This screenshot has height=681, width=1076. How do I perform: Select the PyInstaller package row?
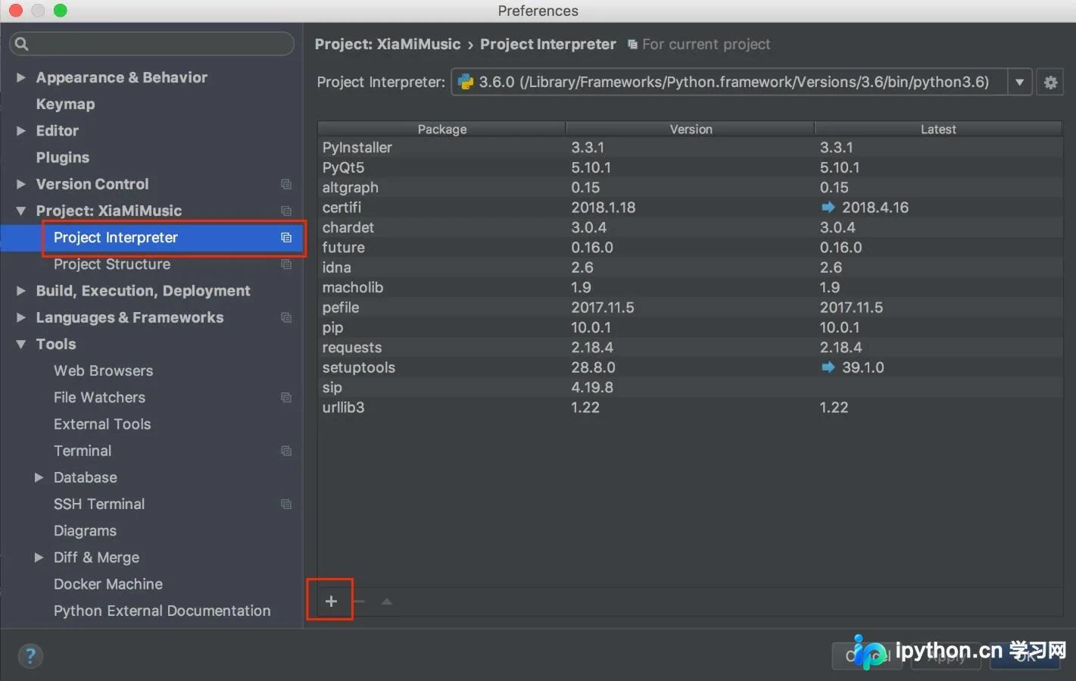[x=690, y=148]
